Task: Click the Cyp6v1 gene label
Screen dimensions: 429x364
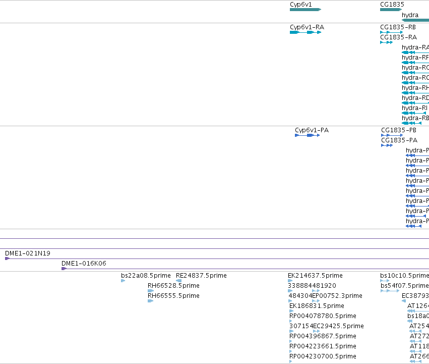Action: (300, 5)
